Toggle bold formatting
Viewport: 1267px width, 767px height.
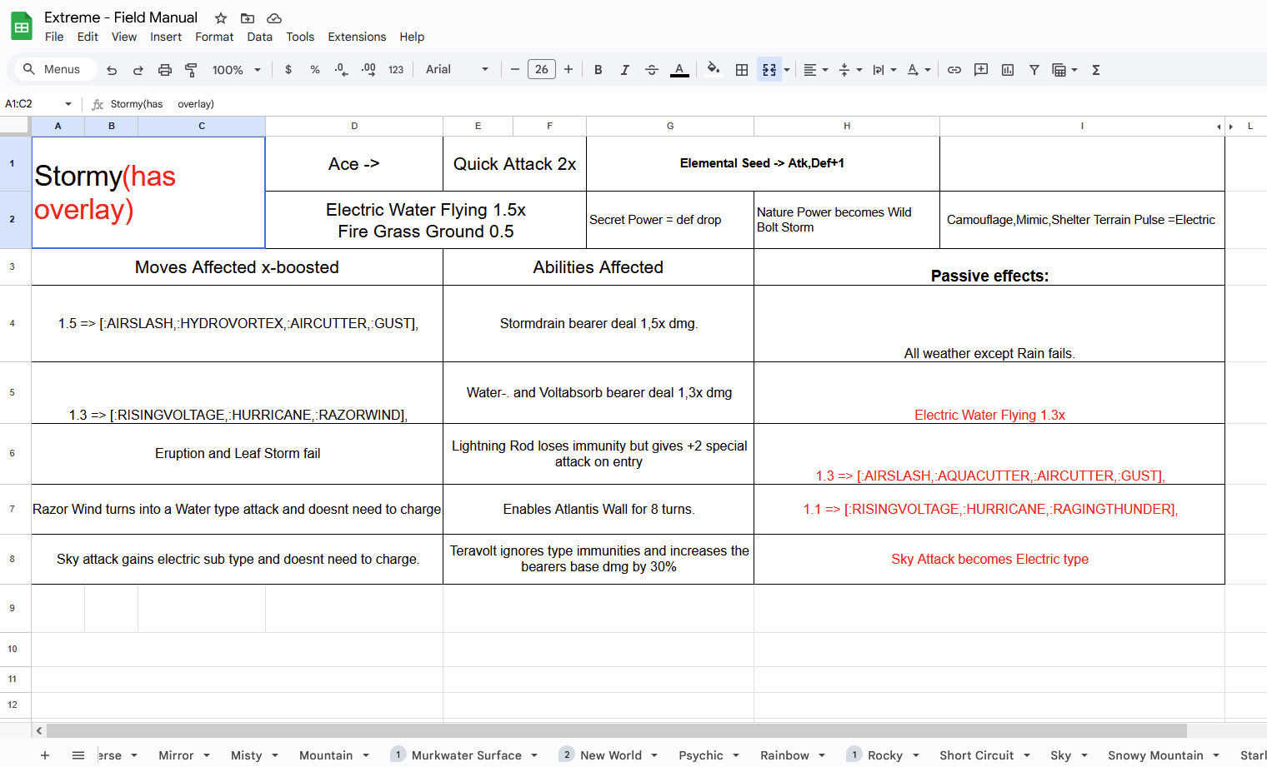598,70
